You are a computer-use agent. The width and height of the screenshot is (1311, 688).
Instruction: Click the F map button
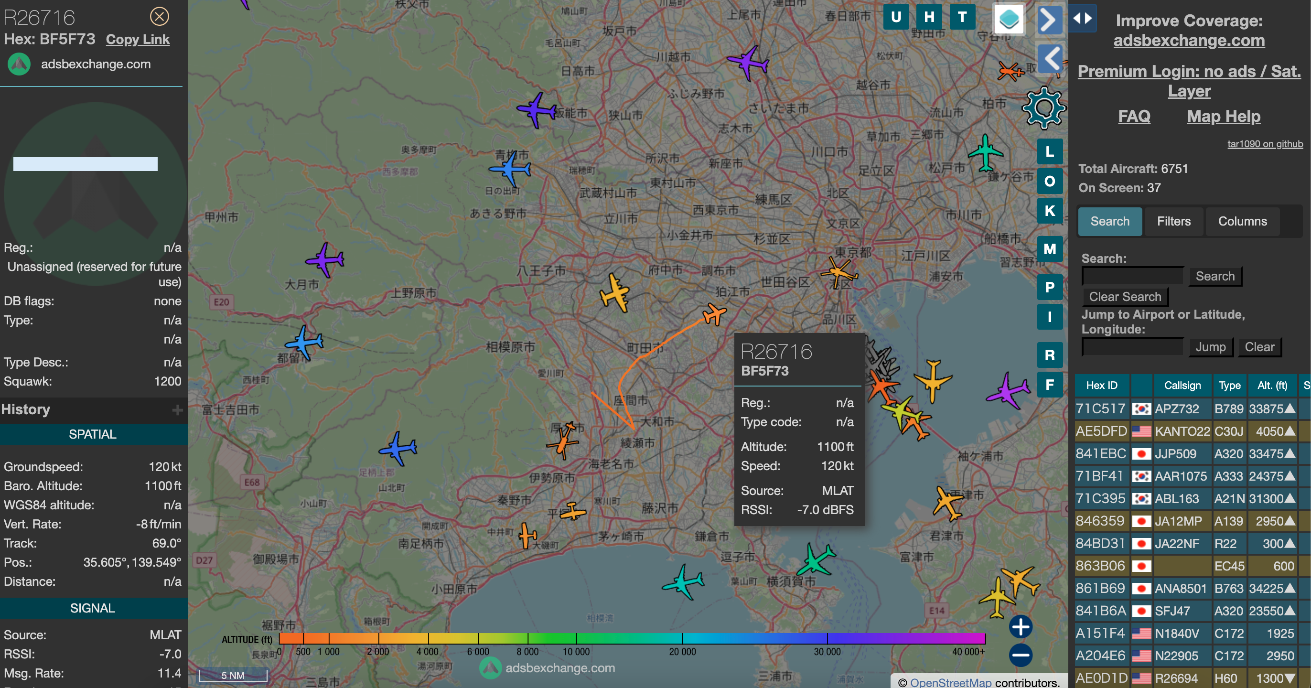1049,385
